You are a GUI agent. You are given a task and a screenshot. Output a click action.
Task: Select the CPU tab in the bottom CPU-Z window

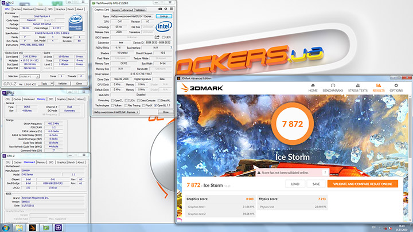[8, 162]
